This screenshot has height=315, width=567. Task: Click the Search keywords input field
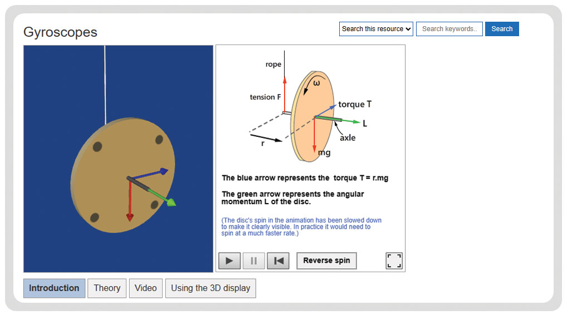click(x=449, y=29)
